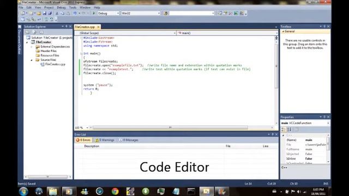Open the Window menu
Screen dimensions: 349x196
85,8
